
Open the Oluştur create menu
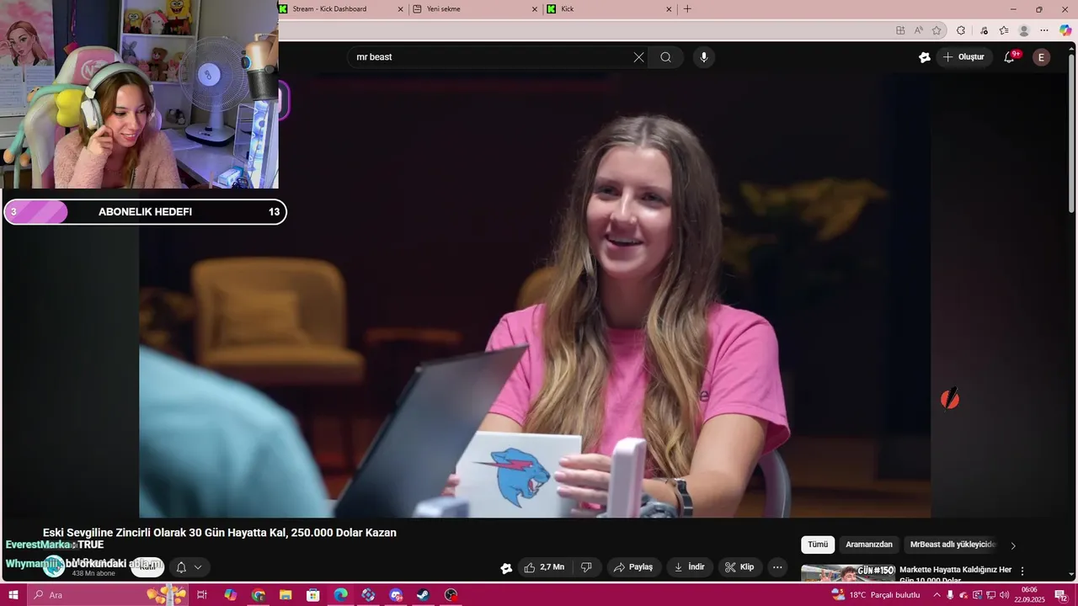(x=963, y=57)
